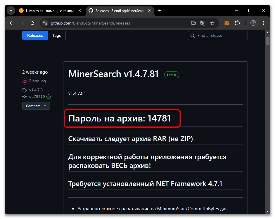The width and height of the screenshot is (275, 219).
Task: Open the v1.4.7.81 tag link
Action: 37,90
